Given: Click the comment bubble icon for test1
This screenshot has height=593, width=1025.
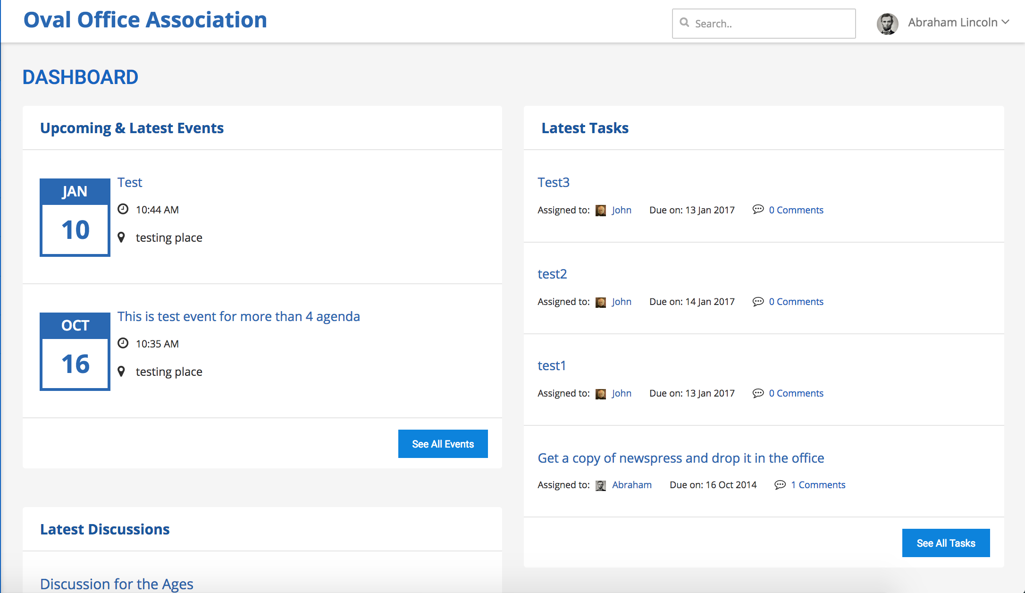Looking at the screenshot, I should coord(758,392).
